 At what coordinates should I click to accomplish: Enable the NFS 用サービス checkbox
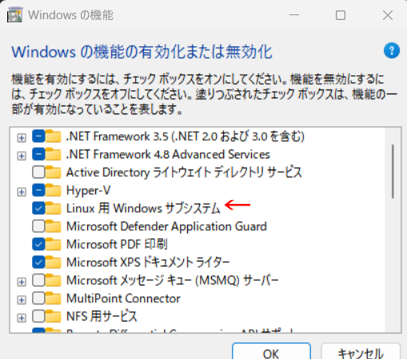click(38, 317)
